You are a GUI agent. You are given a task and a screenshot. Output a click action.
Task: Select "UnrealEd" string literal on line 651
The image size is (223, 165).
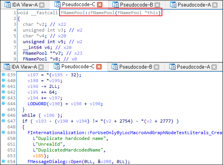tap(48, 144)
